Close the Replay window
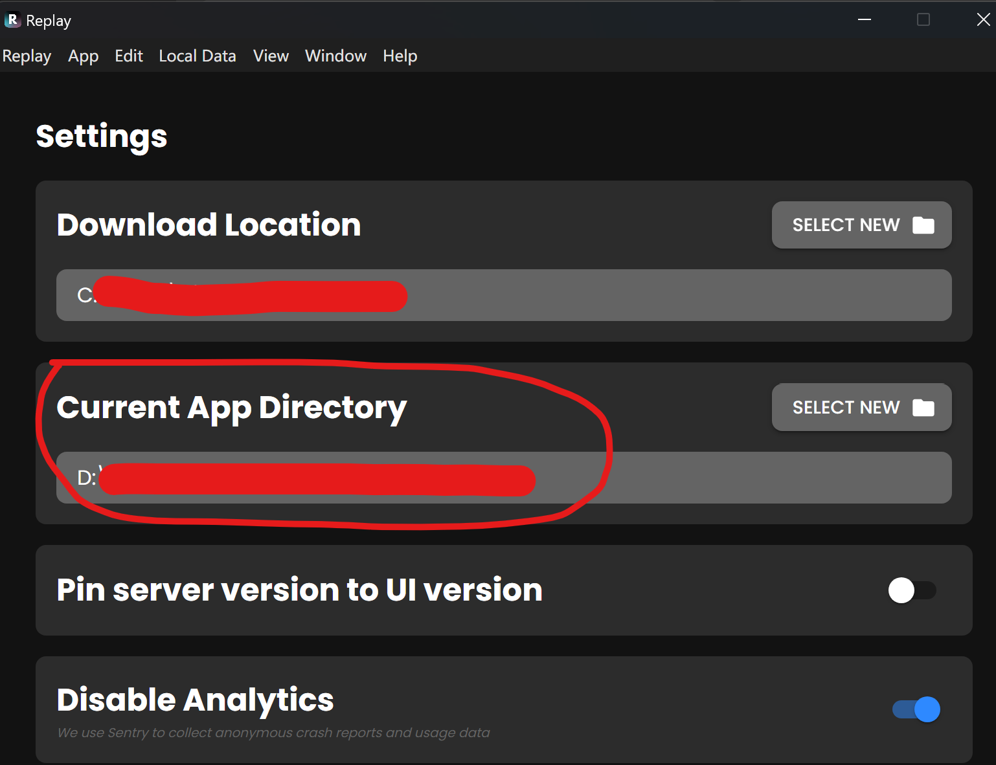 (x=983, y=19)
